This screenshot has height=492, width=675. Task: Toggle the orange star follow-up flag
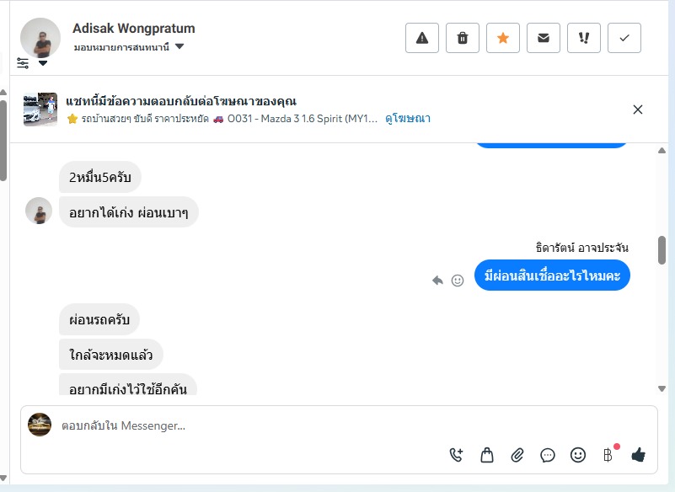pyautogui.click(x=503, y=38)
